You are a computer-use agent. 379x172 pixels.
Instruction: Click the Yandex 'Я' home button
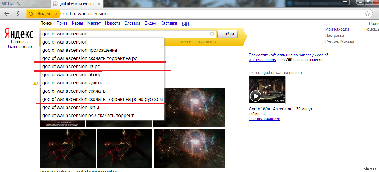click(18, 14)
